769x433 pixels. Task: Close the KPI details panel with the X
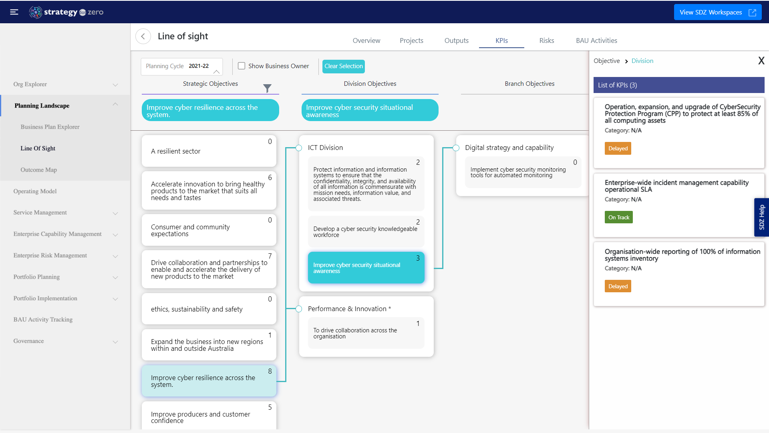pyautogui.click(x=761, y=61)
